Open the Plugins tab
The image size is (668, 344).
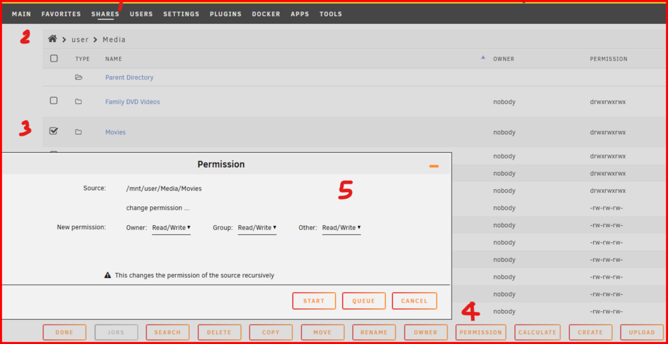(x=225, y=14)
